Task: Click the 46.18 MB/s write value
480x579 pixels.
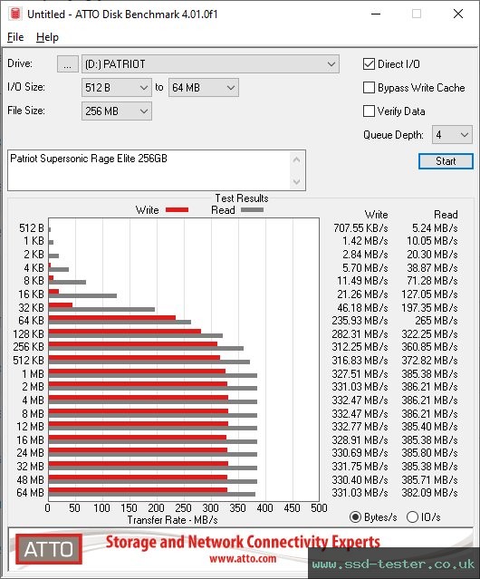Action: pos(362,307)
